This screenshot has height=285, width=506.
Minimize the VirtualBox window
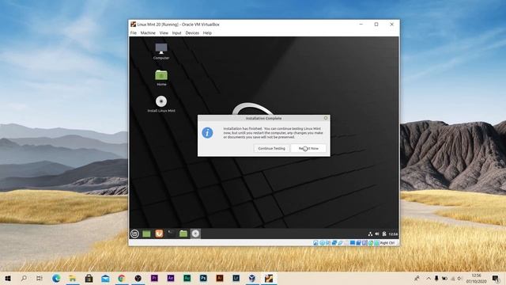[x=361, y=25]
